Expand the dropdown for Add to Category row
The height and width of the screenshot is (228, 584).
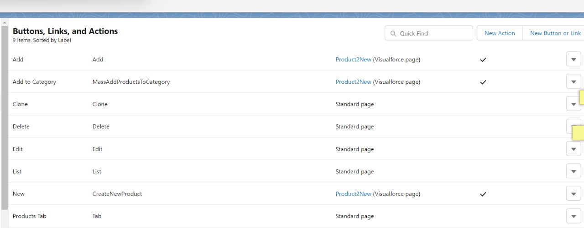click(574, 82)
